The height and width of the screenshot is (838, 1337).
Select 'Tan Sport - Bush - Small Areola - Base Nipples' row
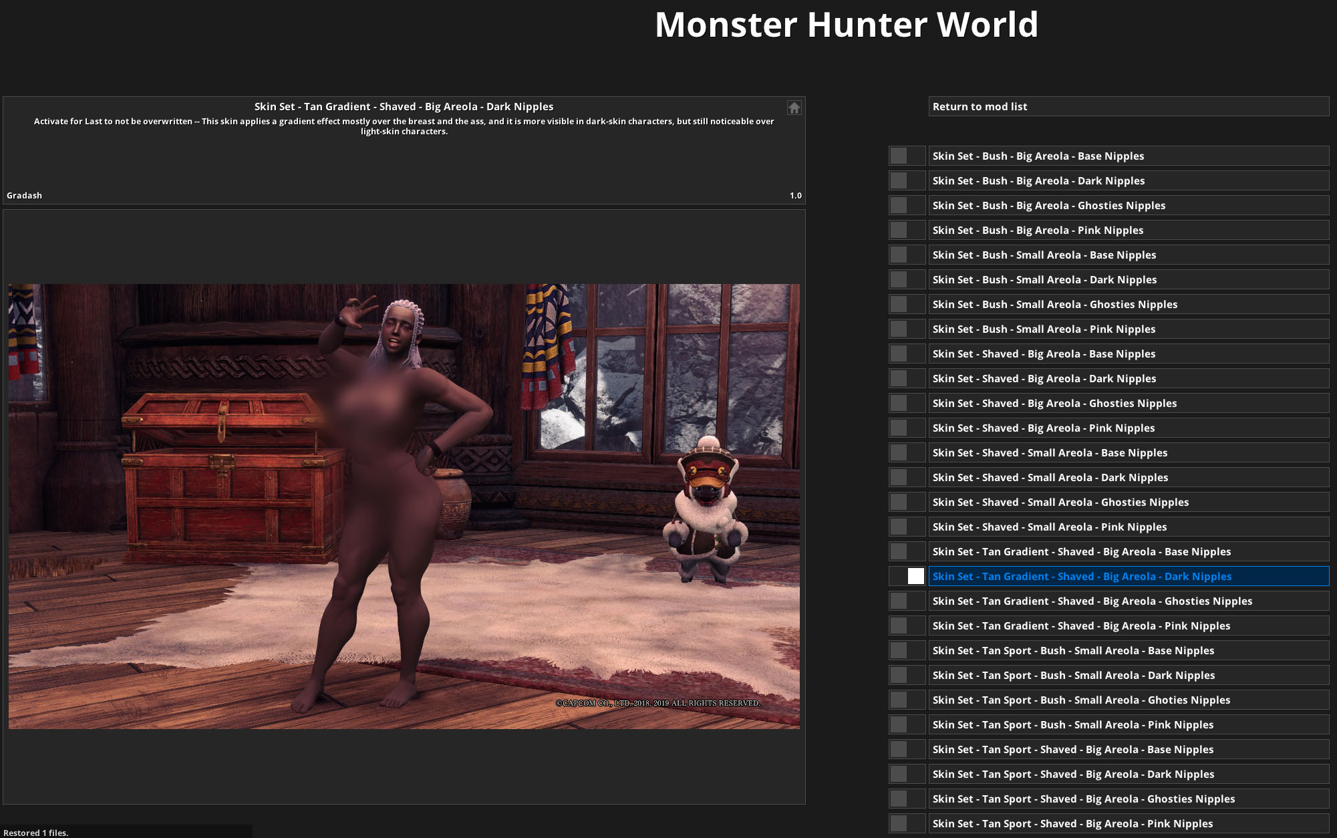(1129, 650)
